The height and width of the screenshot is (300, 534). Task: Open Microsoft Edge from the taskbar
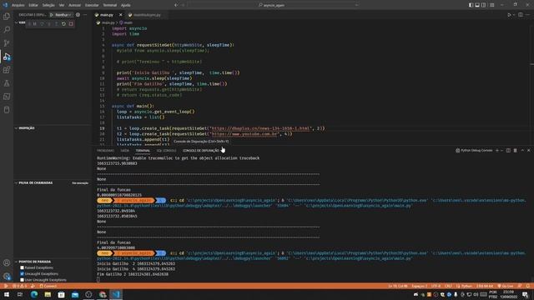point(34,294)
